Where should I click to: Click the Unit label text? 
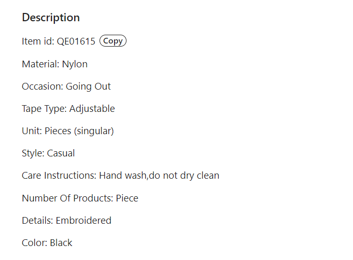point(32,131)
